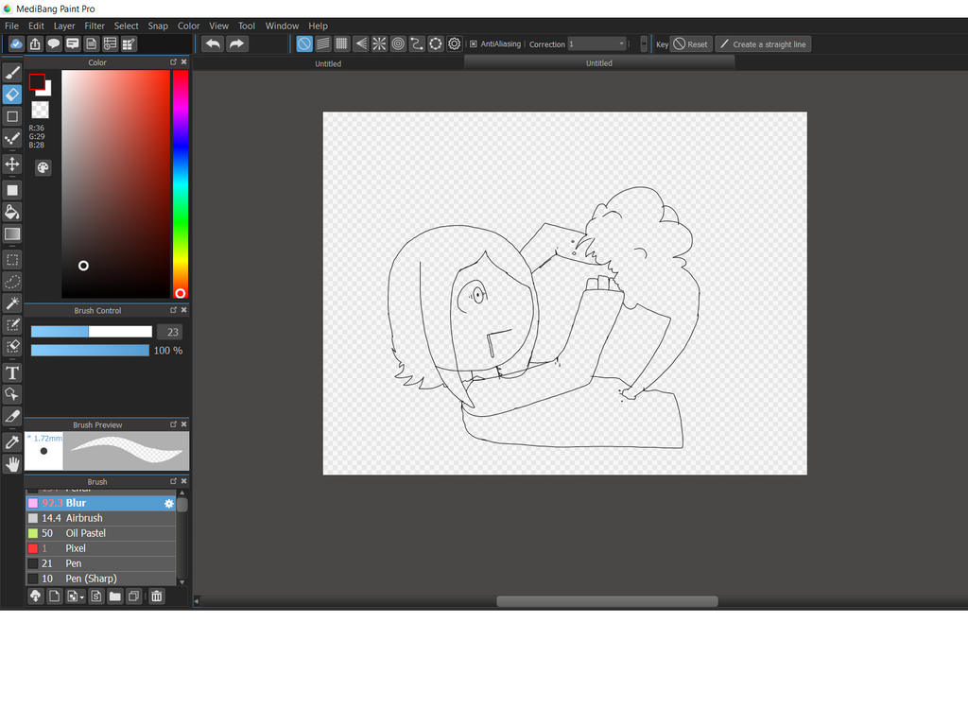Activate the Fill (bucket) tool
The height and width of the screenshot is (726, 968).
tap(12, 212)
